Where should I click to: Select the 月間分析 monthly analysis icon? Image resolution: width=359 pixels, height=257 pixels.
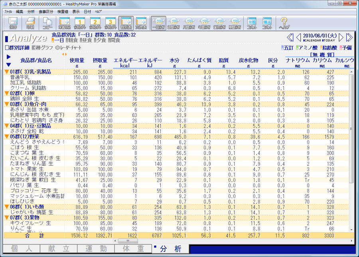(x=189, y=24)
